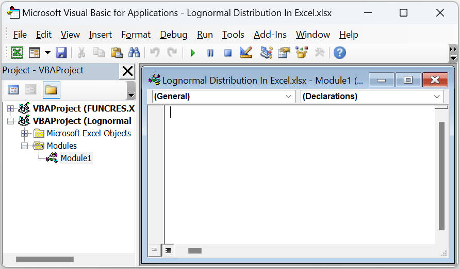Click the Break pause icon

[210, 53]
